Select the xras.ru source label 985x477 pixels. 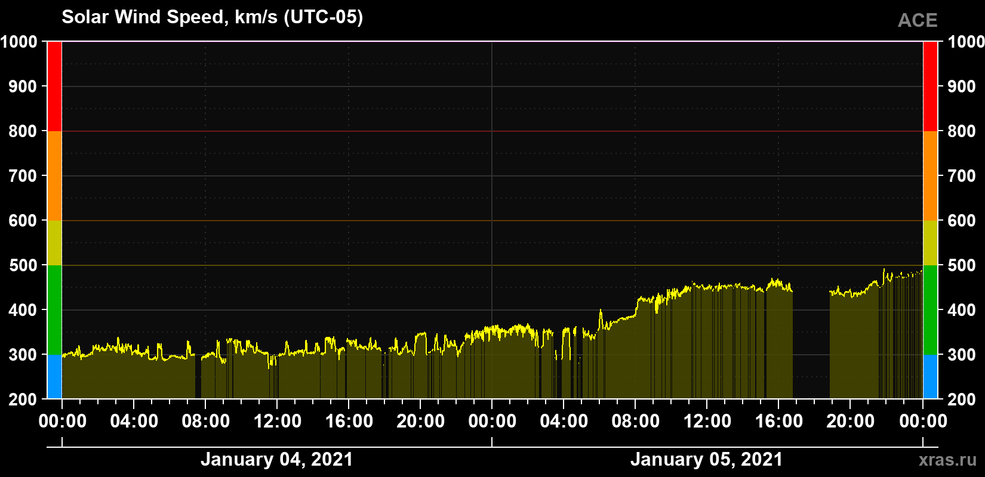948,460
